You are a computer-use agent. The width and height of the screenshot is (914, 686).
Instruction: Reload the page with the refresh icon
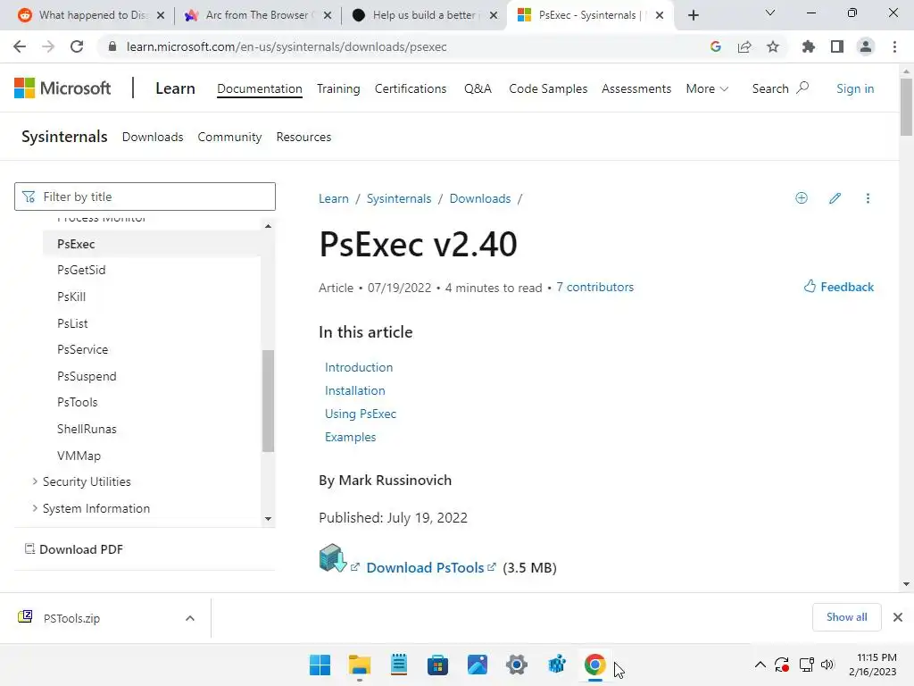tap(77, 46)
